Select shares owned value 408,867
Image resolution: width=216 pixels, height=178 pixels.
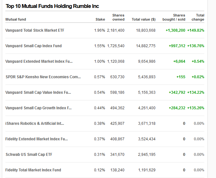pos(117,139)
